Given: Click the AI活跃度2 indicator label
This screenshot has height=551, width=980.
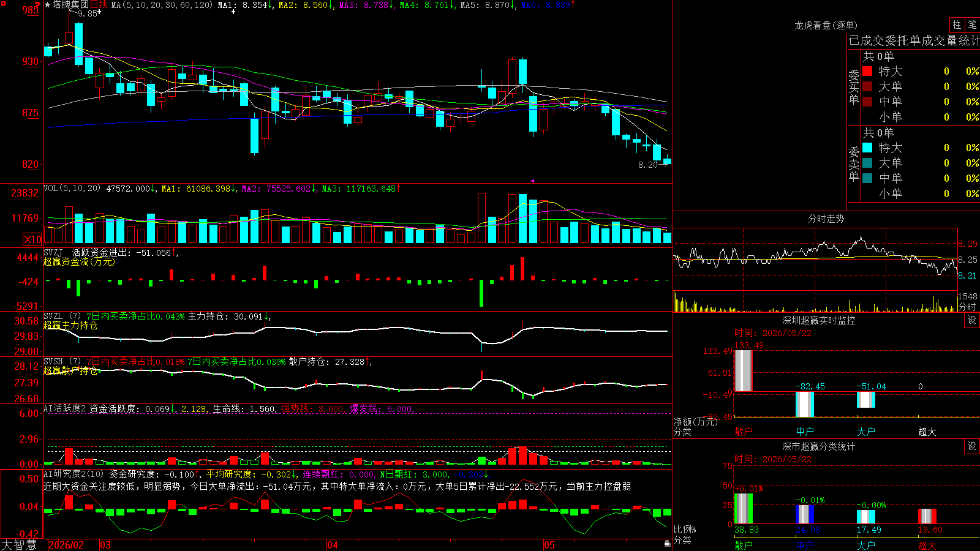Looking at the screenshot, I should pyautogui.click(x=65, y=408).
